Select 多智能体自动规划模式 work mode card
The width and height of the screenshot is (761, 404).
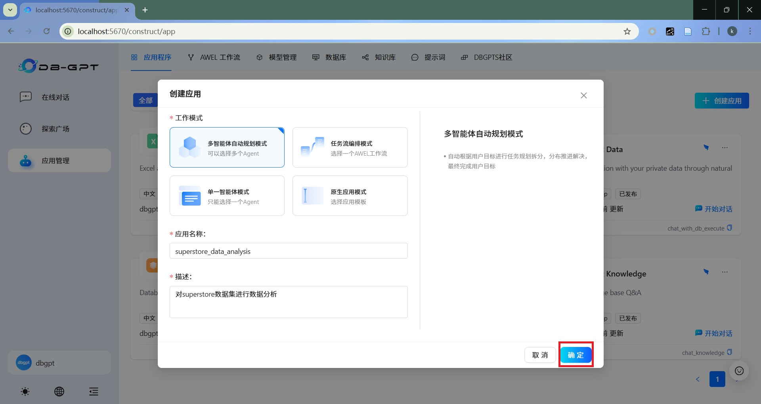pos(227,147)
